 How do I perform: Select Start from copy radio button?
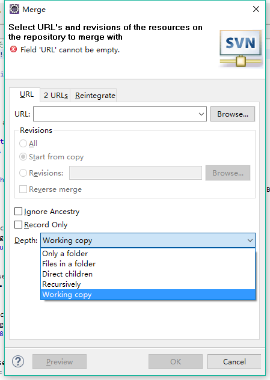click(23, 157)
